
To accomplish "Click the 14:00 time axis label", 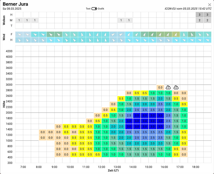I will pos(133,167).
